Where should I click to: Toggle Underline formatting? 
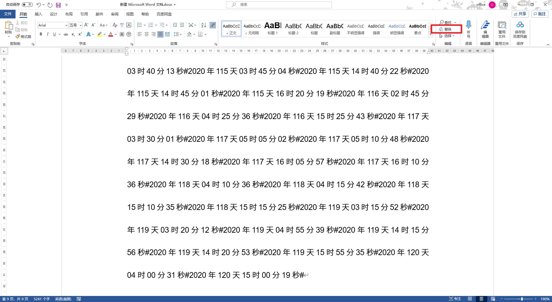[54, 34]
